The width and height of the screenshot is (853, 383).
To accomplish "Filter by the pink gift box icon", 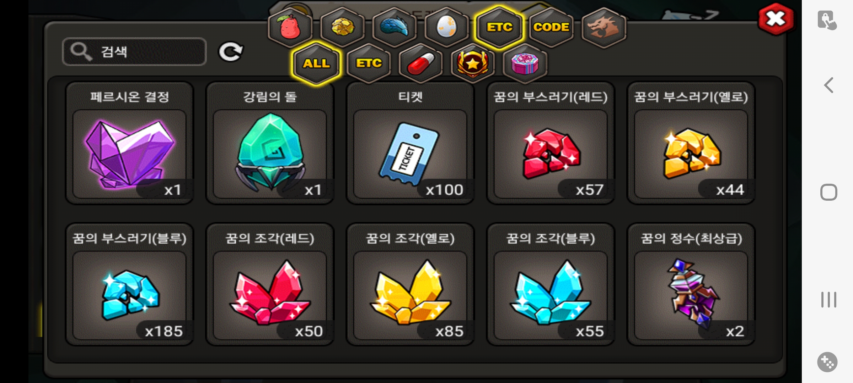I will tap(525, 63).
